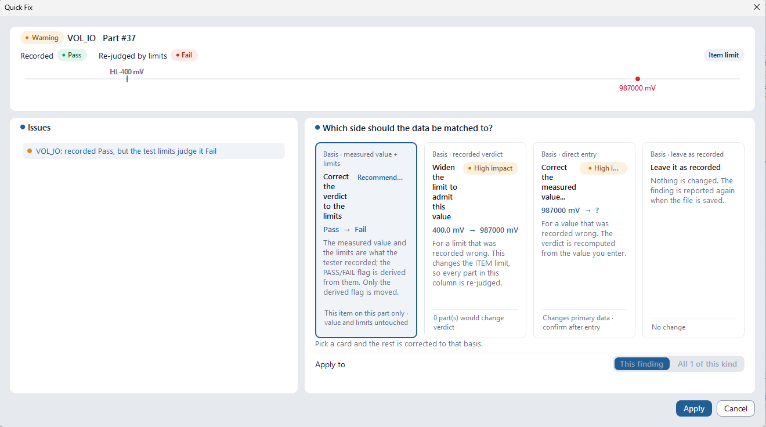Click the Apply button
The width and height of the screenshot is (766, 427).
(x=693, y=408)
